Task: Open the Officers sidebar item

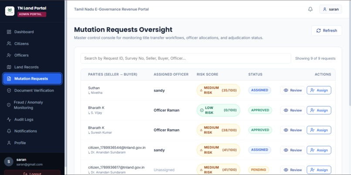Action: point(32,55)
